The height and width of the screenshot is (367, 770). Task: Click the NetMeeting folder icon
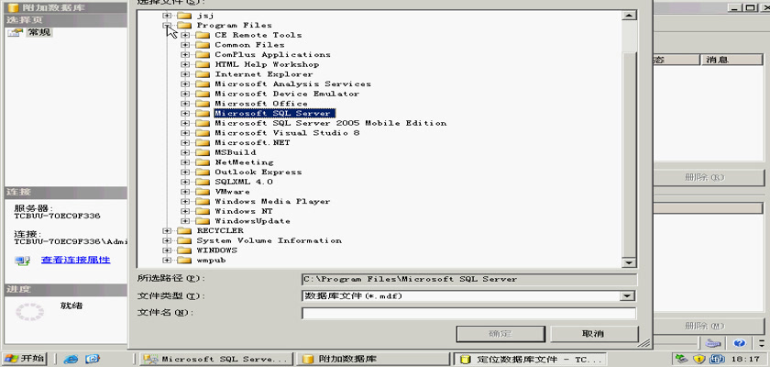tap(203, 162)
